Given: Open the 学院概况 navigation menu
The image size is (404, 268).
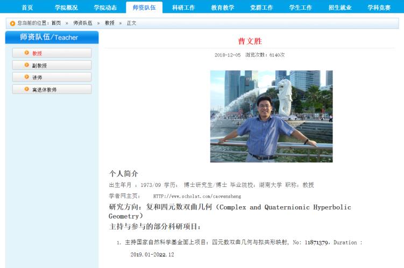Looking at the screenshot, I should 66,8.
